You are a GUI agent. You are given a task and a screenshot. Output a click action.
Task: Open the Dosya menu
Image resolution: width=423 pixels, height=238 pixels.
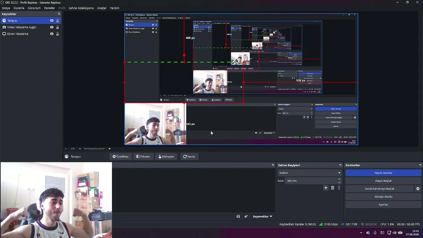point(6,8)
